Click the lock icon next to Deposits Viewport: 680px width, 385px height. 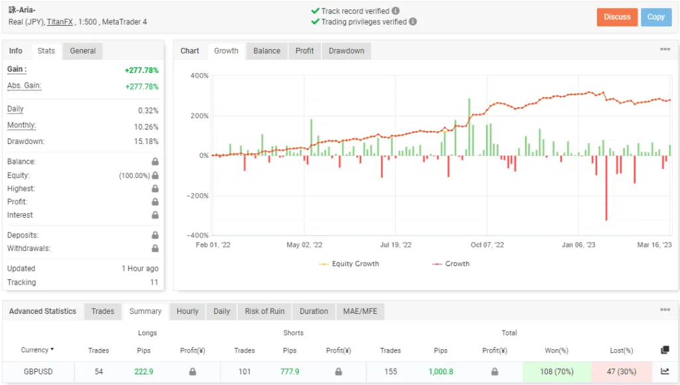(x=155, y=235)
